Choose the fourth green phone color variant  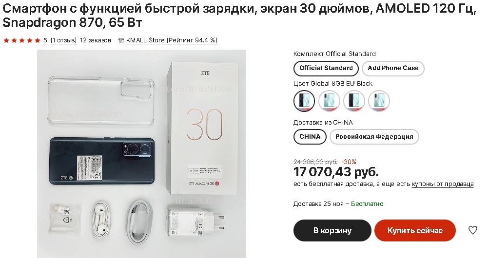pos(379,101)
